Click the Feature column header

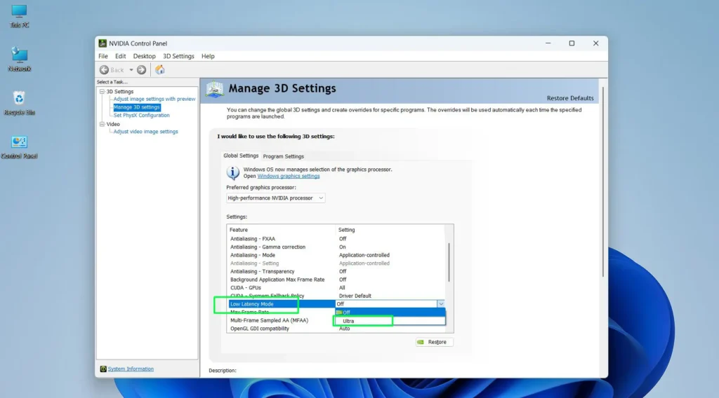coord(281,230)
